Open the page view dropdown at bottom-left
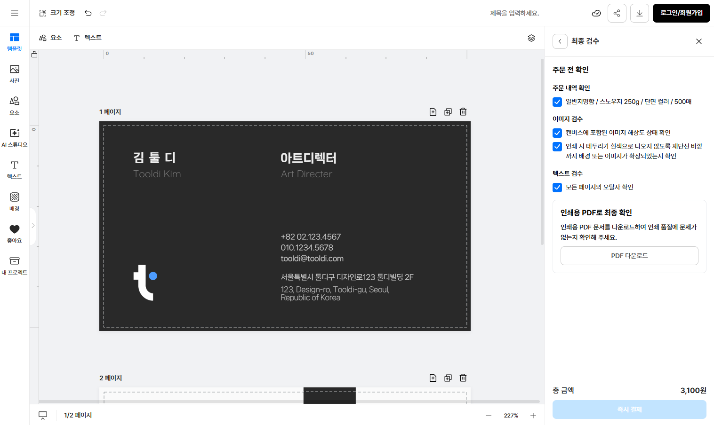The width and height of the screenshot is (714, 425). point(43,416)
